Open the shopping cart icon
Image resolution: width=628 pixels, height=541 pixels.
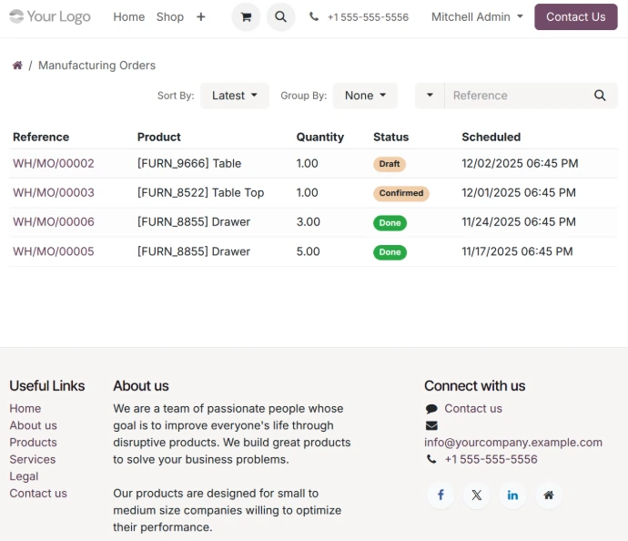pyautogui.click(x=246, y=17)
